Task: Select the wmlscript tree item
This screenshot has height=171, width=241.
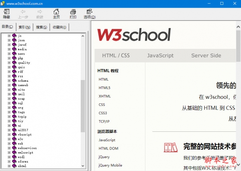Action: (x=26, y=153)
